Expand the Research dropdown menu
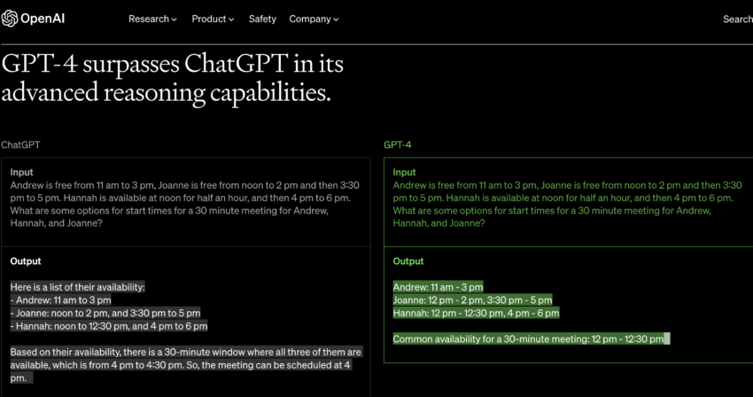Screen dimensions: 753x397 tap(152, 19)
